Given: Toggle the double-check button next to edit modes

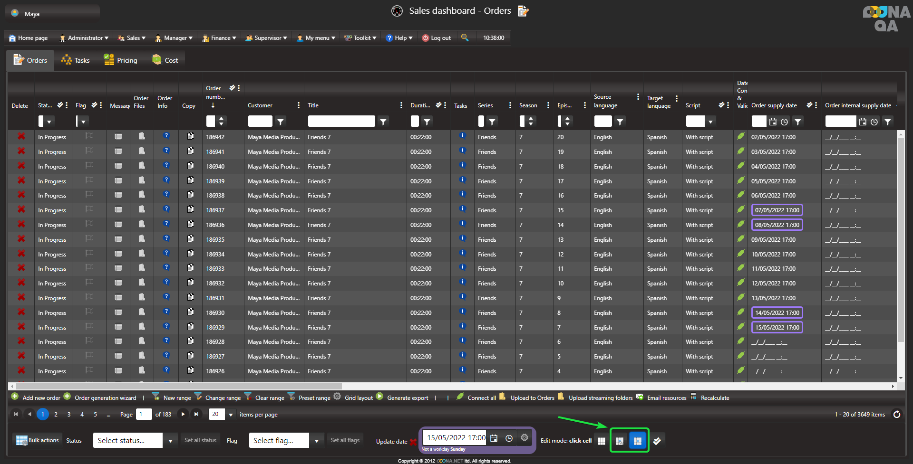Looking at the screenshot, I should tap(657, 441).
